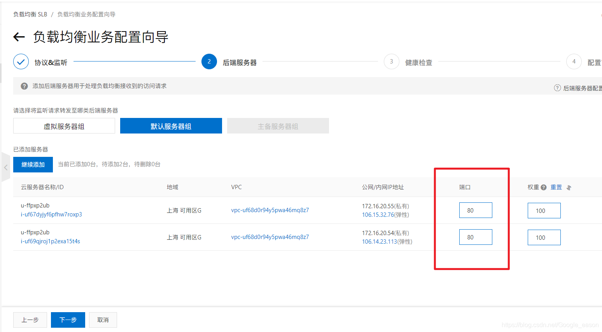Click the sort arrows icon beside 重置
The image size is (602, 332).
[569, 187]
